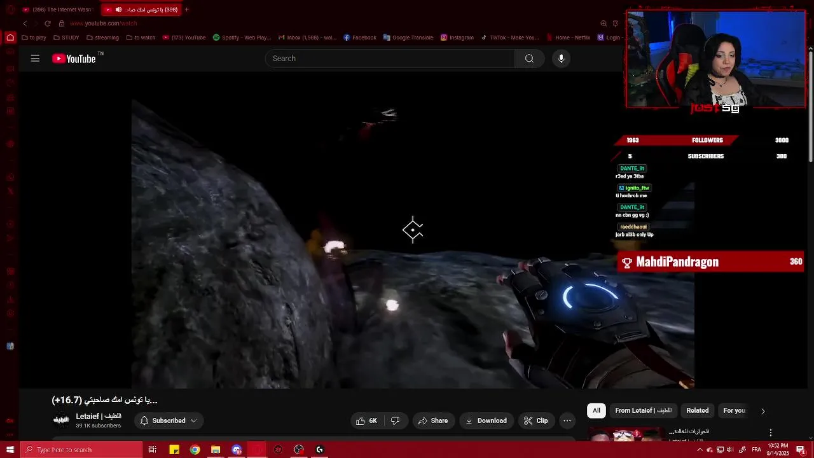
Task: Click the pin icon in address bar
Action: (x=615, y=24)
